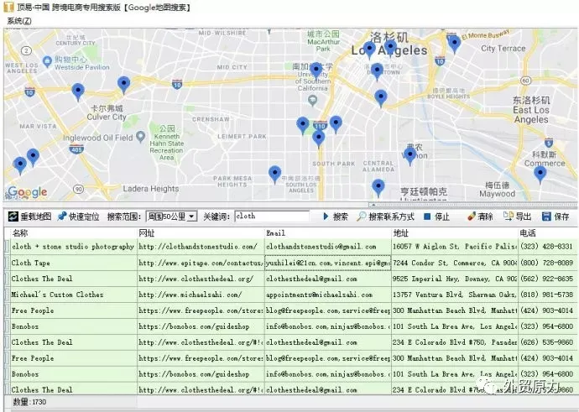Click the map pin near Culver City label
The height and width of the screenshot is (412, 579).
123,85
